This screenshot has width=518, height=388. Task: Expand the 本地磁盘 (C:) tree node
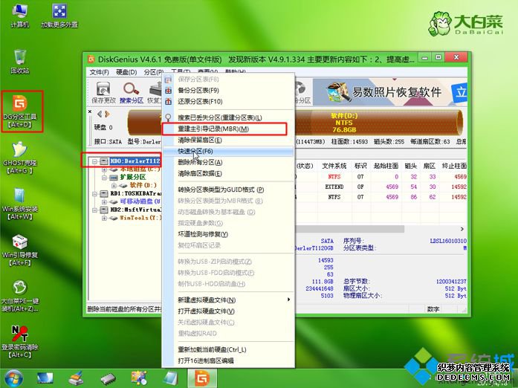104,169
